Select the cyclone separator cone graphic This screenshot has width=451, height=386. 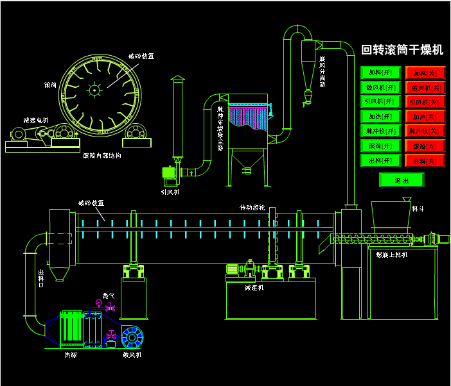click(308, 75)
